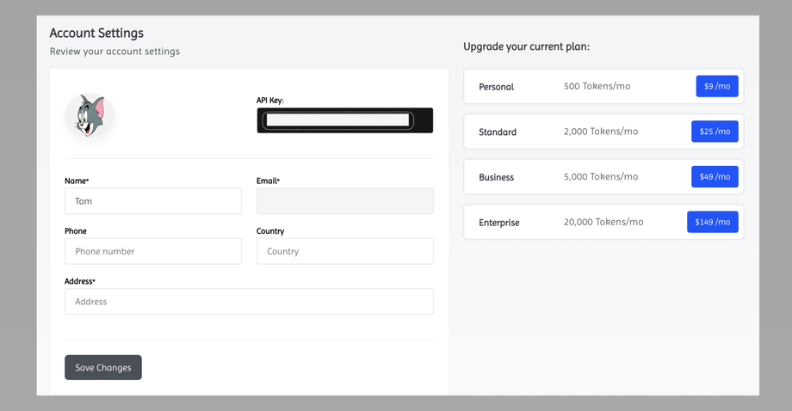Click the Enterprise plan name
Viewport: 792px width, 411px height.
point(499,223)
